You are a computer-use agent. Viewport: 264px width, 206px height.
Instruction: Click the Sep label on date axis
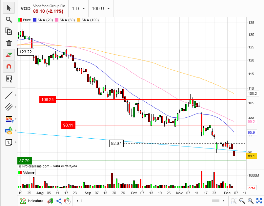[88, 193]
